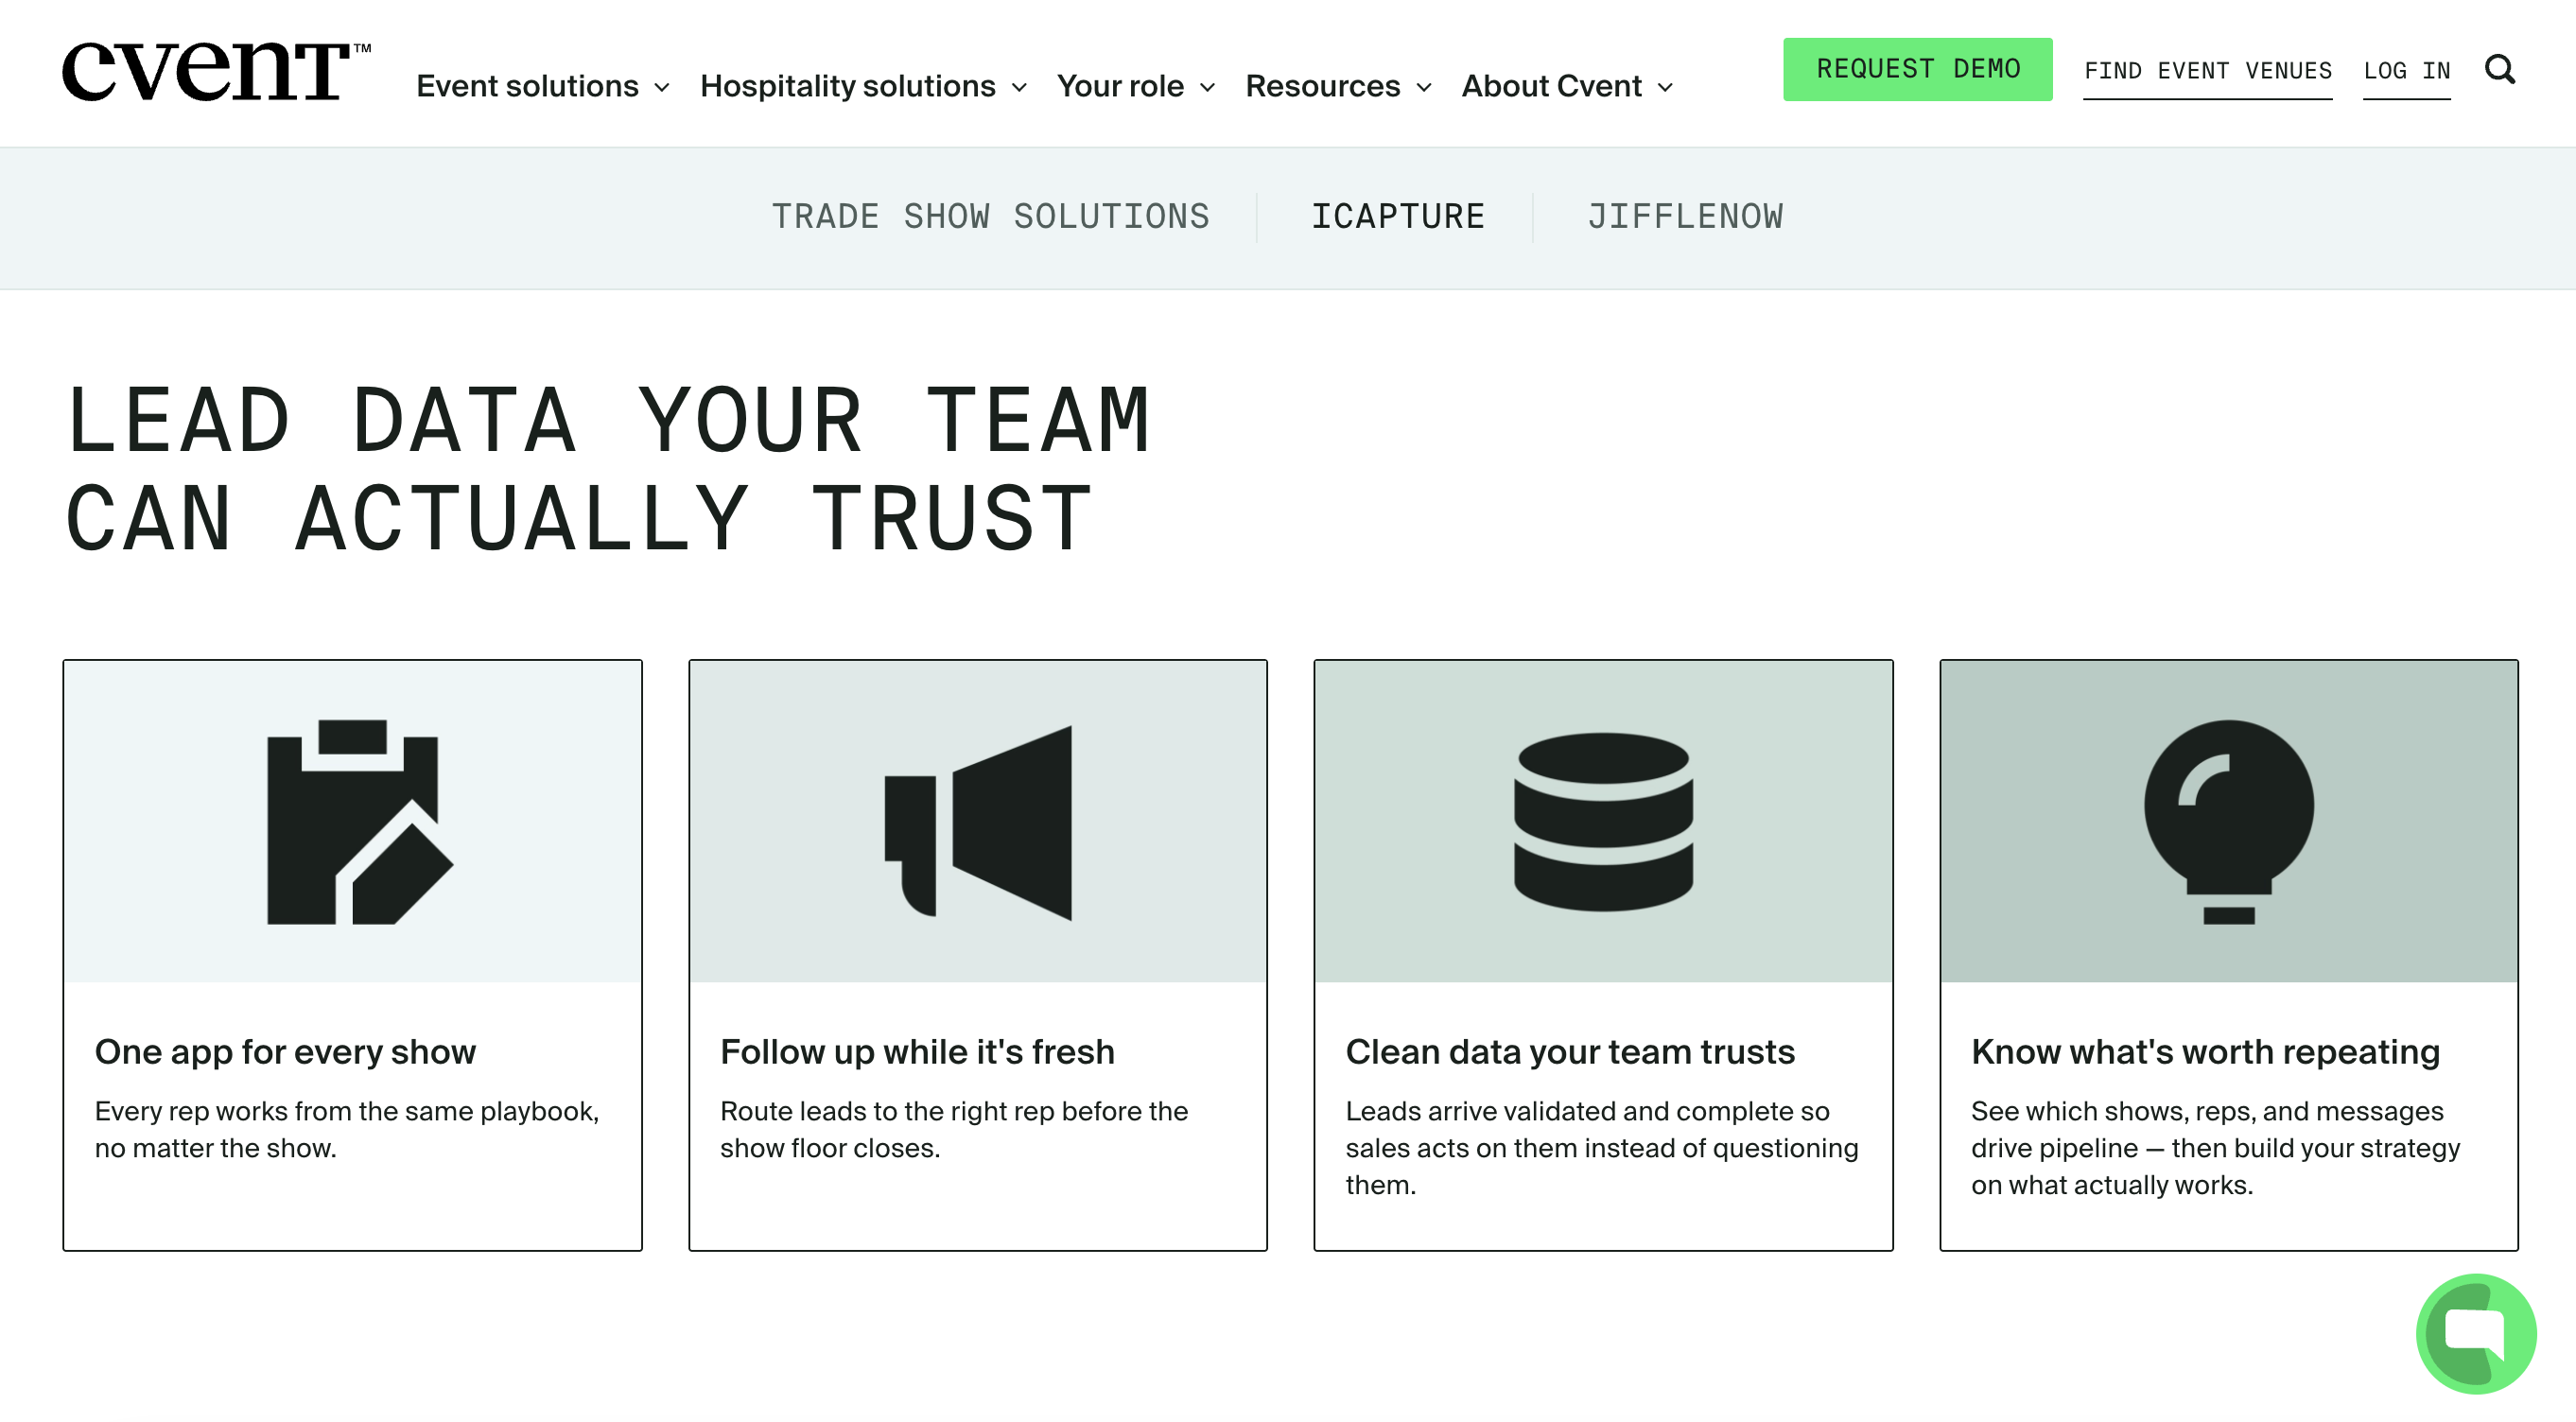The image size is (2576, 1422).
Task: Expand the Hospitality solutions menu
Action: 863,86
